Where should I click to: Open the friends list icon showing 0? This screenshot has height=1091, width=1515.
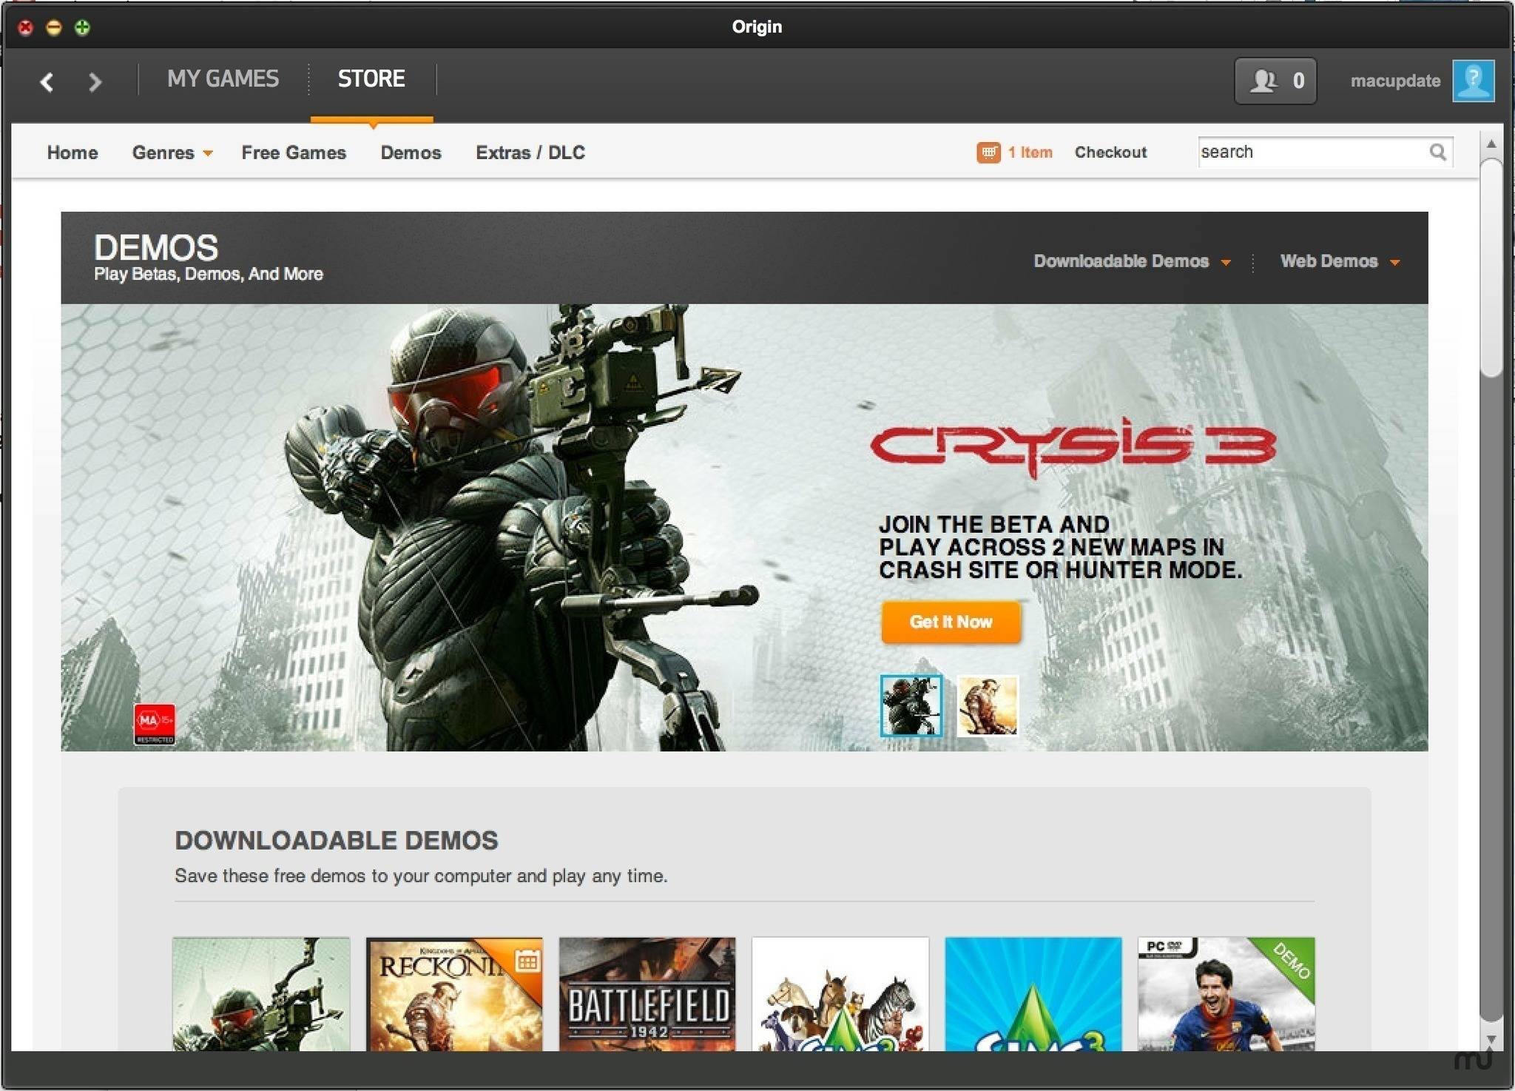click(x=1275, y=81)
